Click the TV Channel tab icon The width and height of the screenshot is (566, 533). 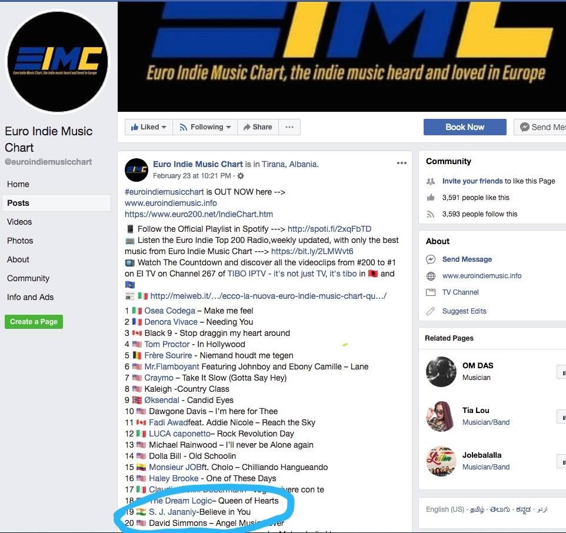click(431, 292)
